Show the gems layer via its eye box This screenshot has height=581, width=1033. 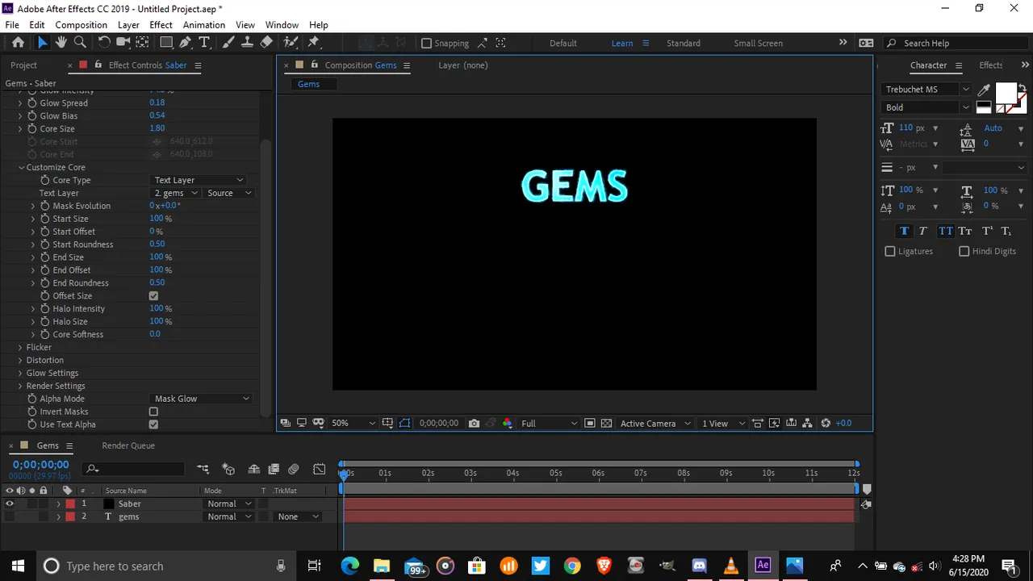click(10, 516)
